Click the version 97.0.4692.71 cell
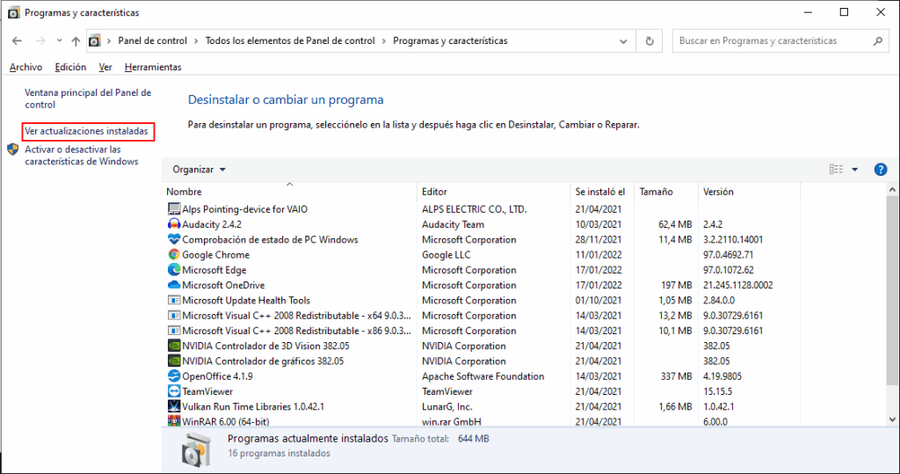The height and width of the screenshot is (474, 900). click(x=729, y=254)
